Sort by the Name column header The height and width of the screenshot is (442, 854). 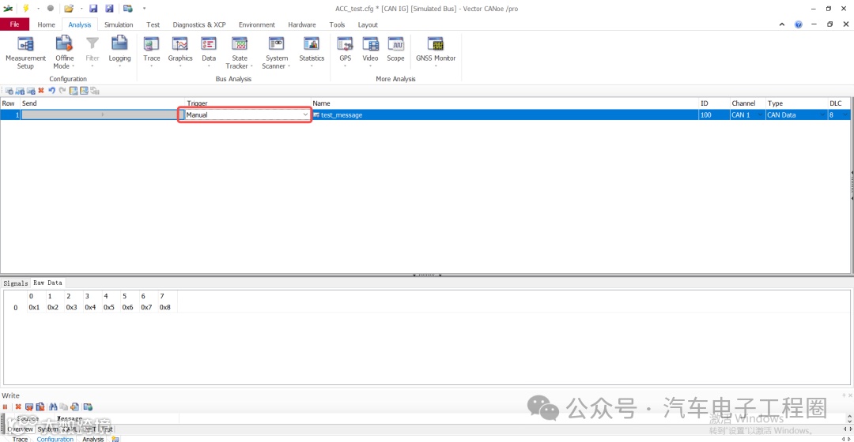tap(504, 103)
